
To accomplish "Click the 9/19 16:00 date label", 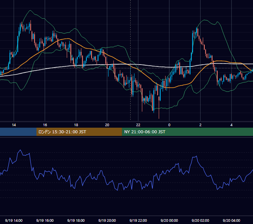I will coord(45,220).
